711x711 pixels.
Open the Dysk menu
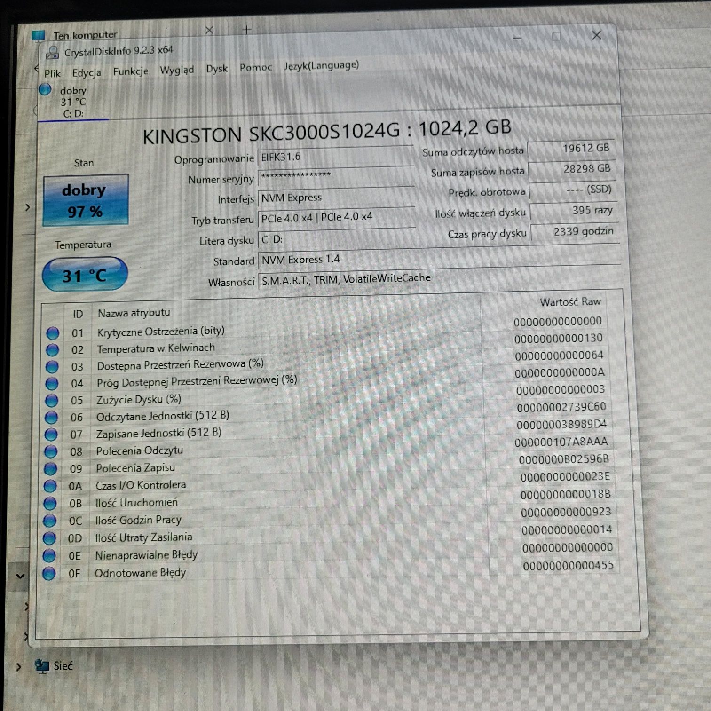click(217, 69)
